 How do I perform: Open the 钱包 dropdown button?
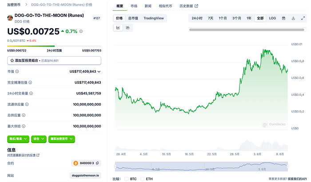pyautogui.click(x=39, y=139)
